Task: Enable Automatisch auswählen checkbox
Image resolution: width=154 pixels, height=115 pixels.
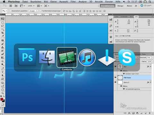Action: (11, 11)
